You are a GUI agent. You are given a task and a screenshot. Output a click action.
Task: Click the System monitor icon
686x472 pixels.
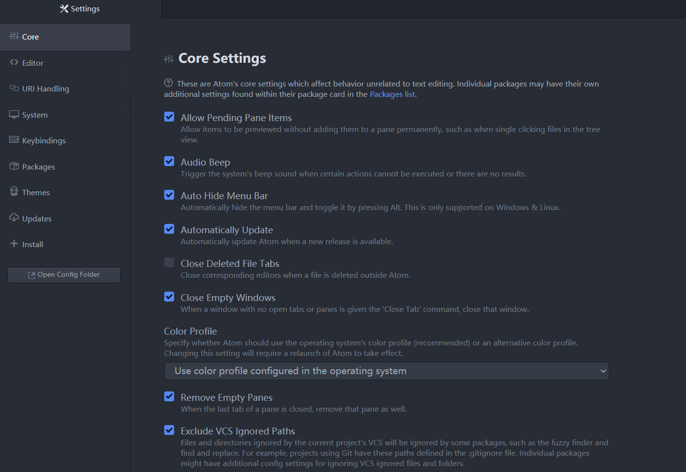tap(14, 114)
